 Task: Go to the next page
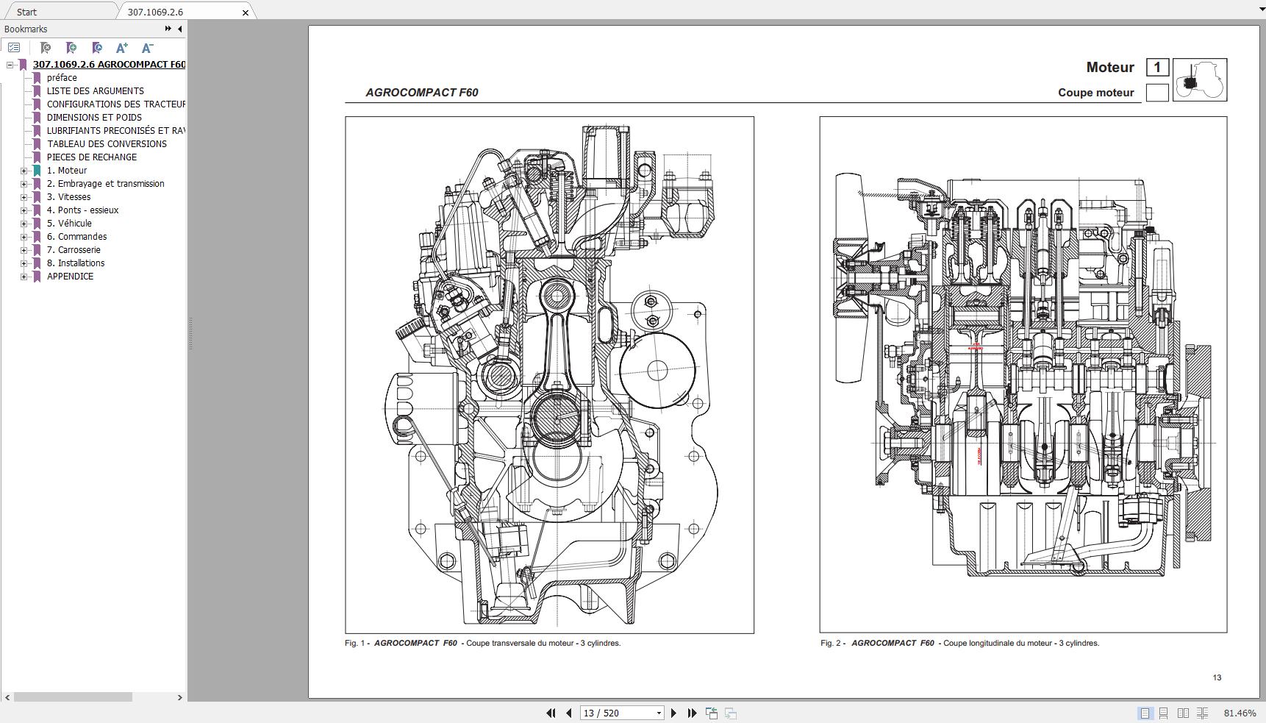tap(673, 713)
